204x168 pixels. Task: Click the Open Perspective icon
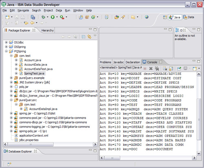[x=165, y=17]
